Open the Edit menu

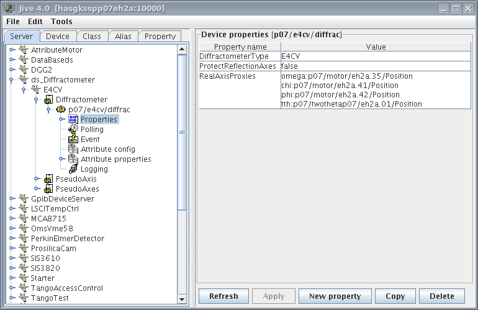(x=35, y=21)
